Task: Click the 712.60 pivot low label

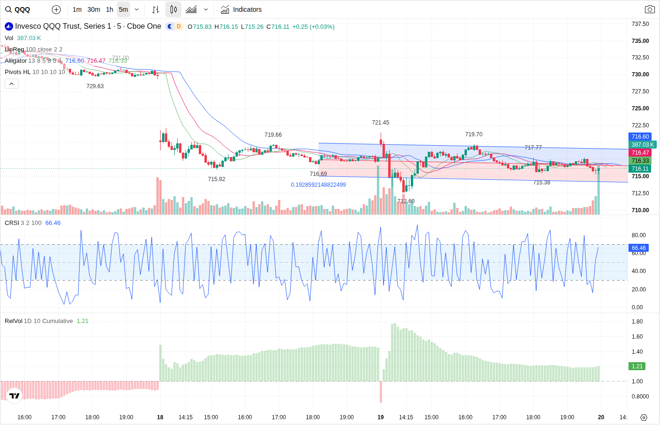Action: click(406, 201)
